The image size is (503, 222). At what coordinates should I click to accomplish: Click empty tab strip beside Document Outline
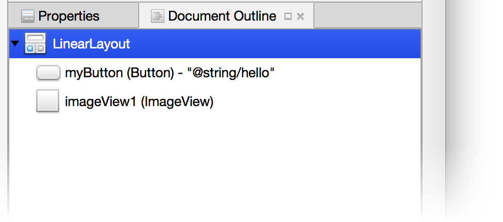[x=367, y=16]
